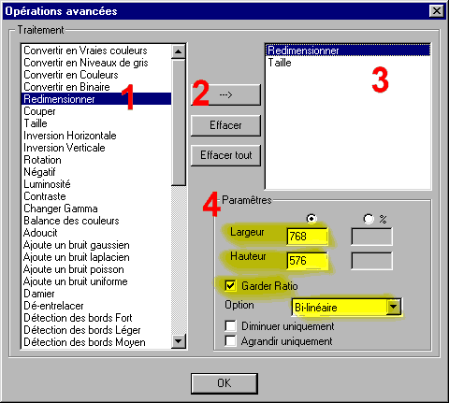Click the Hauteur input field
This screenshot has height=403, width=449.
pos(307,261)
